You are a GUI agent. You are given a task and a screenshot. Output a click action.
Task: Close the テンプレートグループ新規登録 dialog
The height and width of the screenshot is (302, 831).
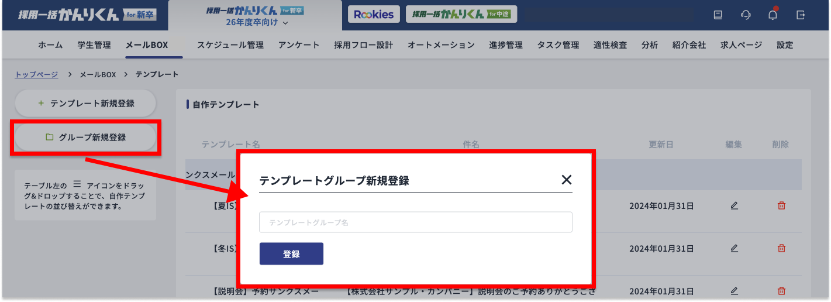[x=566, y=180]
